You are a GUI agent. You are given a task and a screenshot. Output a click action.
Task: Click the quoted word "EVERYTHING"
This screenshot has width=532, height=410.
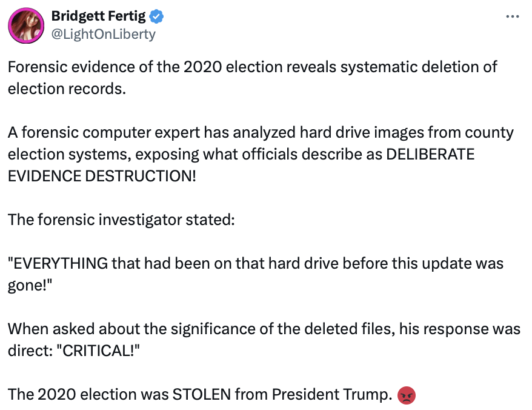click(61, 263)
